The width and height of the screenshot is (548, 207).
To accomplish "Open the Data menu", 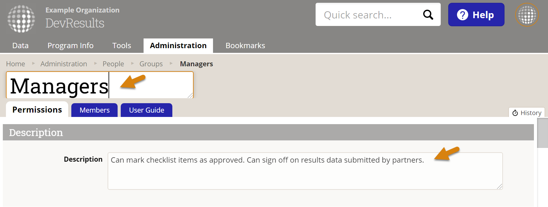I will [20, 46].
